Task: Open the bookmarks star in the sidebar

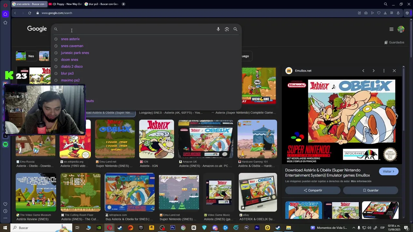Action: 5,23
